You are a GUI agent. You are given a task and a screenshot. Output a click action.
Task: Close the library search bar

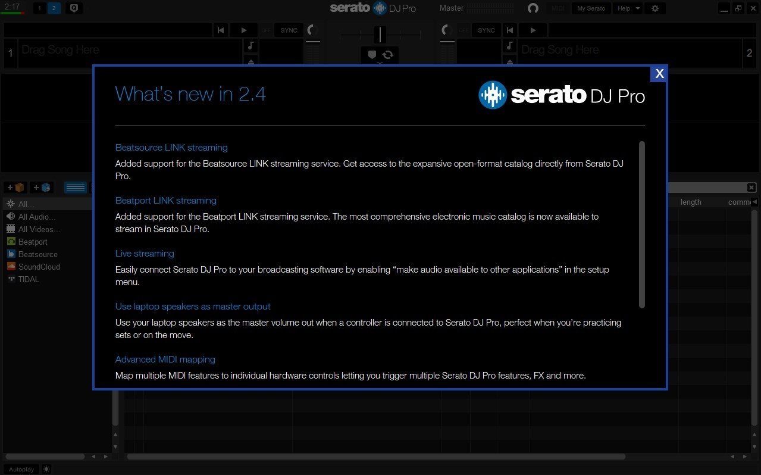751,187
